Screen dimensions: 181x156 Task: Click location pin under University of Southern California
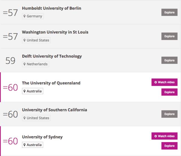click(25, 118)
